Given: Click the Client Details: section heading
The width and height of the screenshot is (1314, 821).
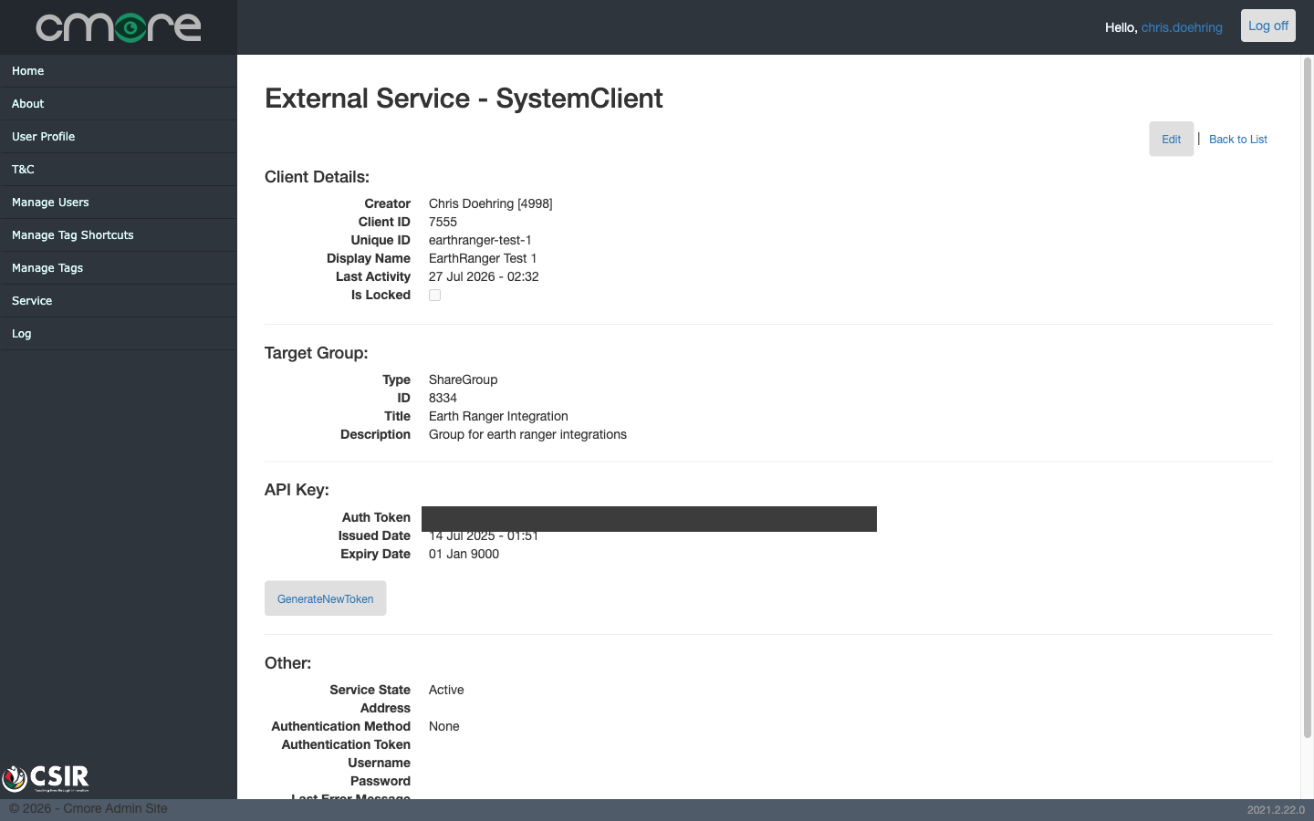Looking at the screenshot, I should tap(317, 177).
